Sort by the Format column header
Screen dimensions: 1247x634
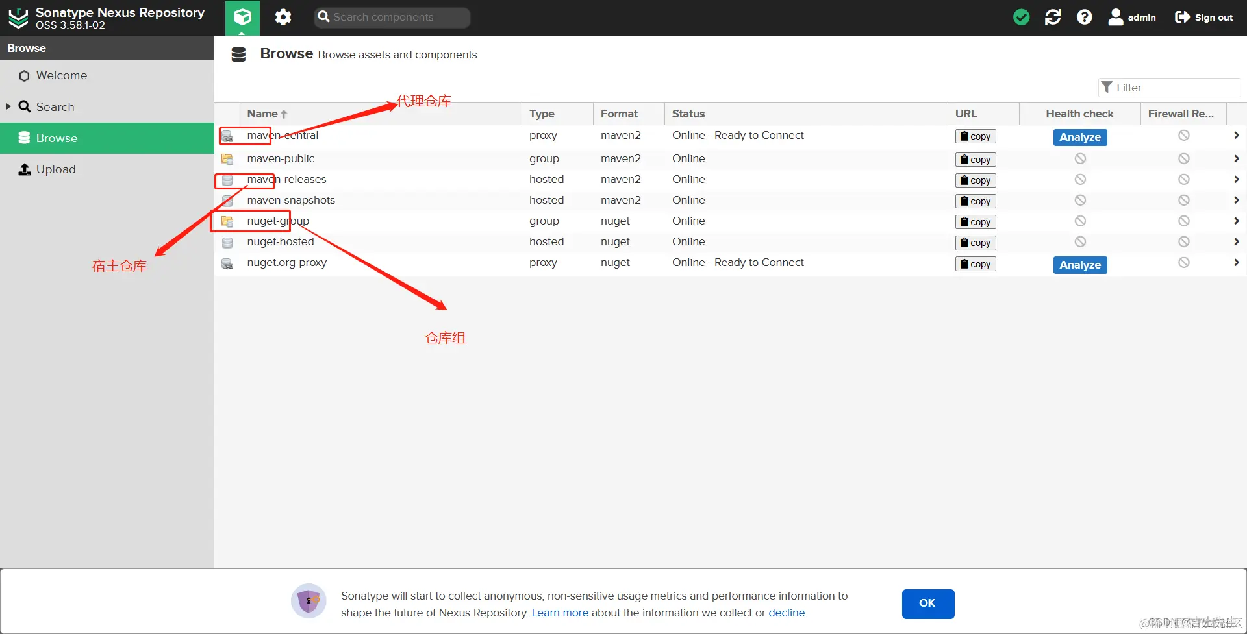coord(629,114)
